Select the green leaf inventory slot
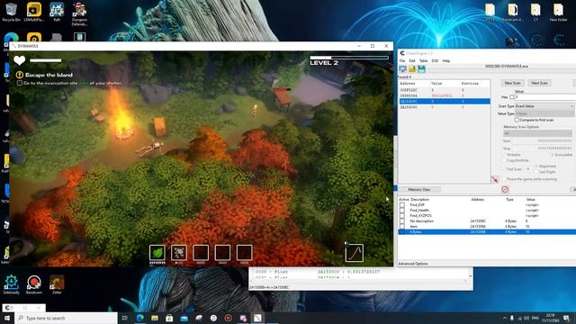Screen dimensions: 576x324 [x=157, y=253]
